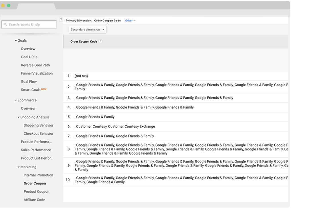Collapse the Ecommerce section

[16, 100]
